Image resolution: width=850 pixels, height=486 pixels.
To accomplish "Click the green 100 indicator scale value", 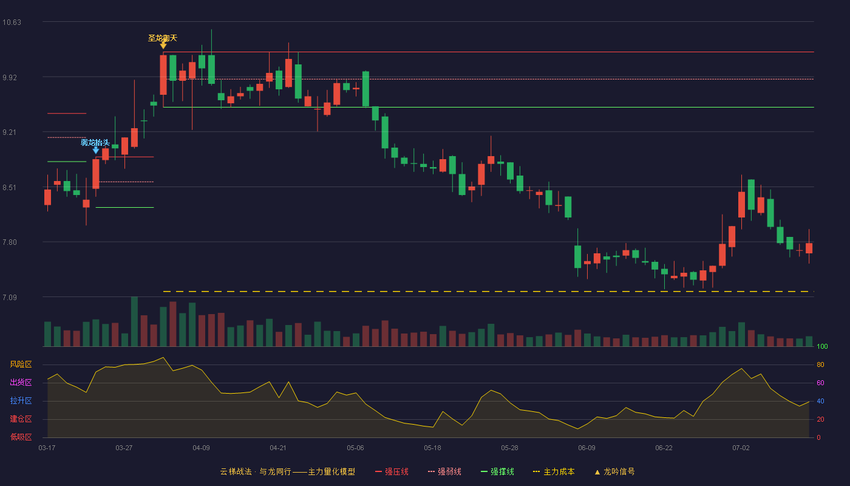I will click(822, 346).
